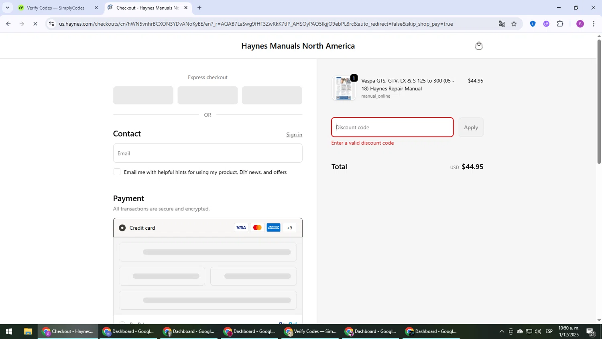The height and width of the screenshot is (339, 602).
Task: Focus the Email input field
Action: (x=207, y=153)
